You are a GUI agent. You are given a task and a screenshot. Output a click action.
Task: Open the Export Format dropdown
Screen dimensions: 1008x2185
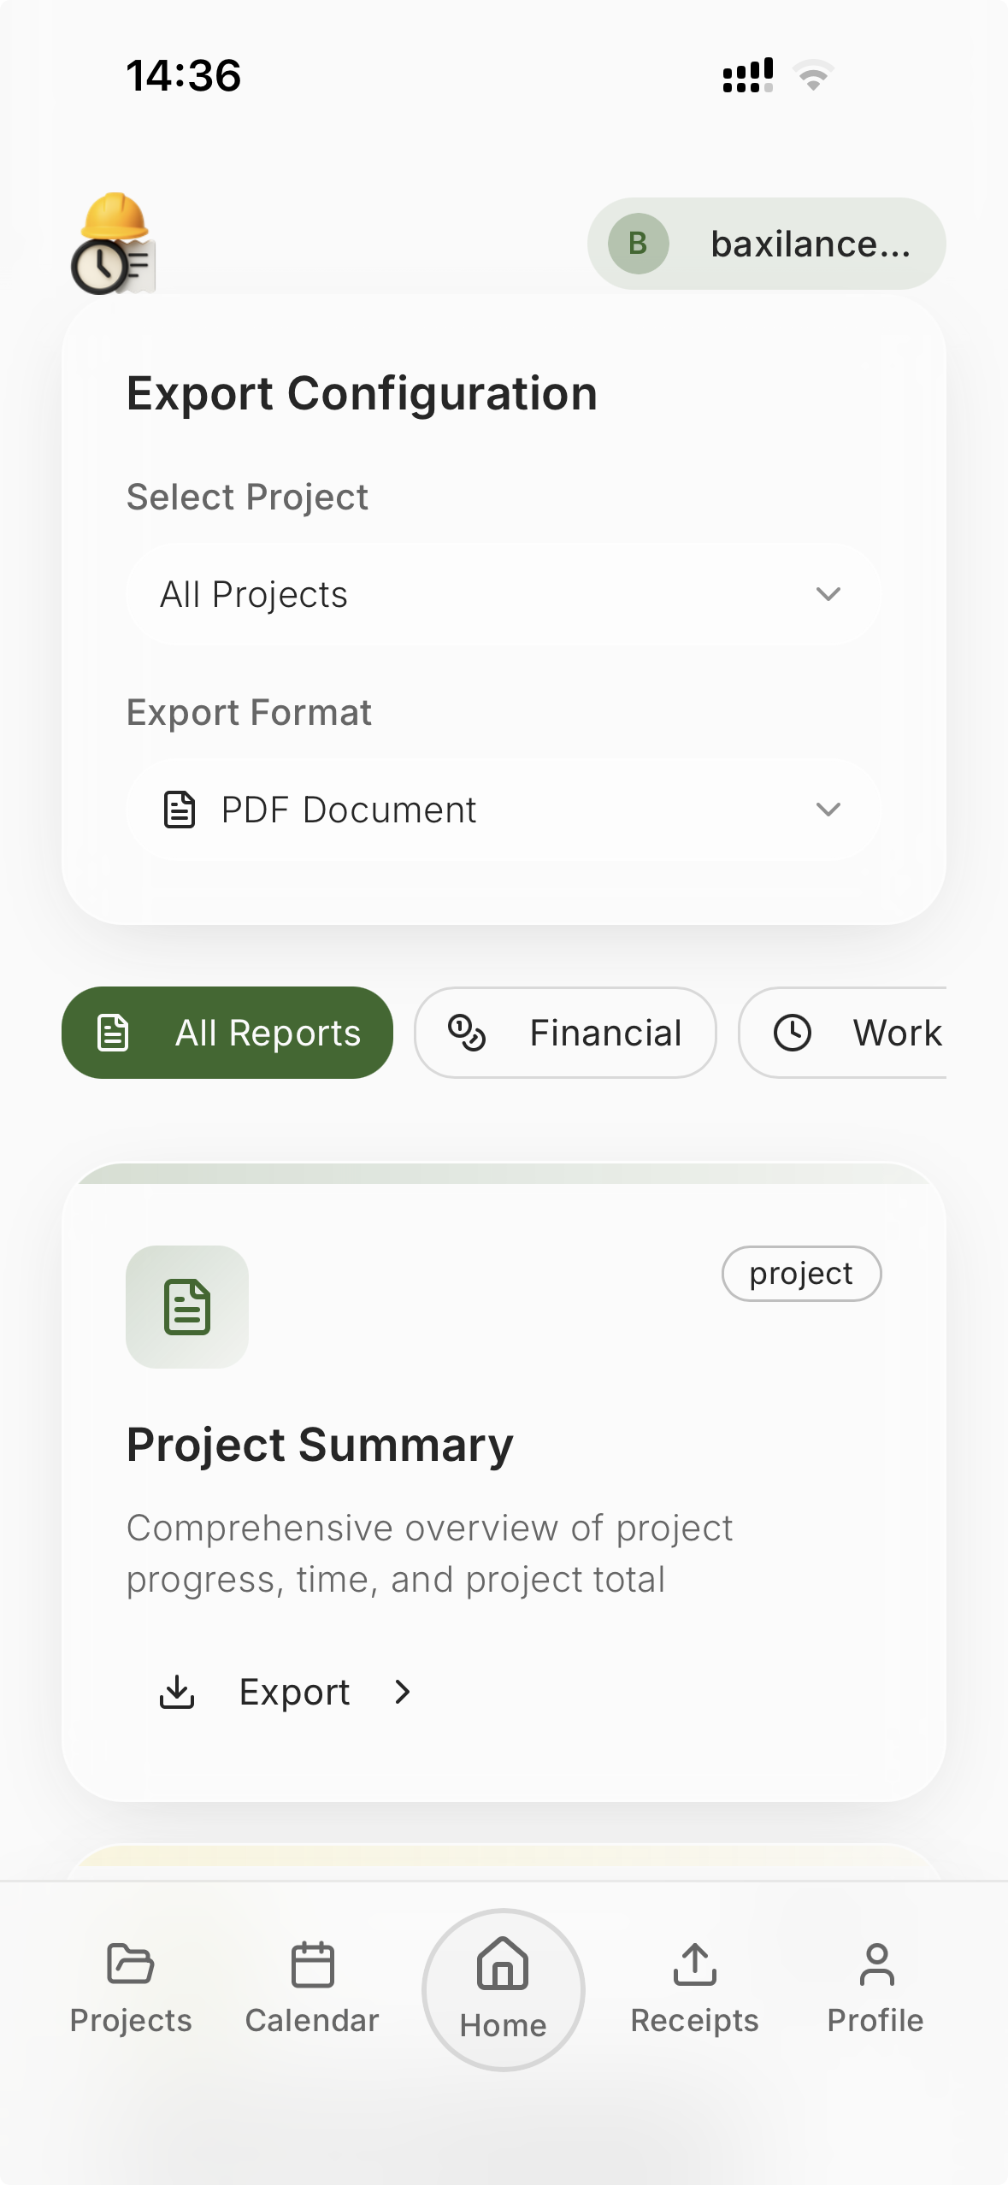(x=504, y=810)
